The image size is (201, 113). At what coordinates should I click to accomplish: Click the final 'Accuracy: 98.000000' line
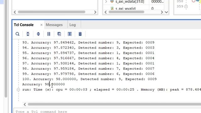tap(44, 84)
